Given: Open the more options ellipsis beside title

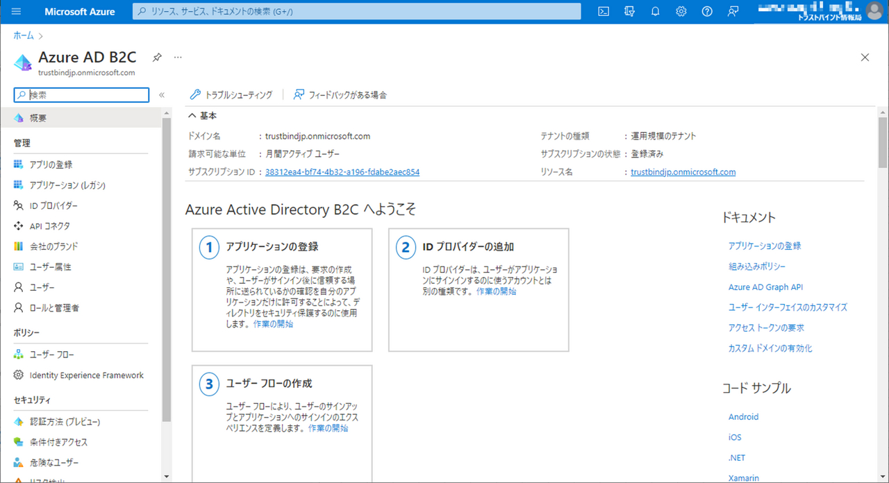Looking at the screenshot, I should [178, 57].
